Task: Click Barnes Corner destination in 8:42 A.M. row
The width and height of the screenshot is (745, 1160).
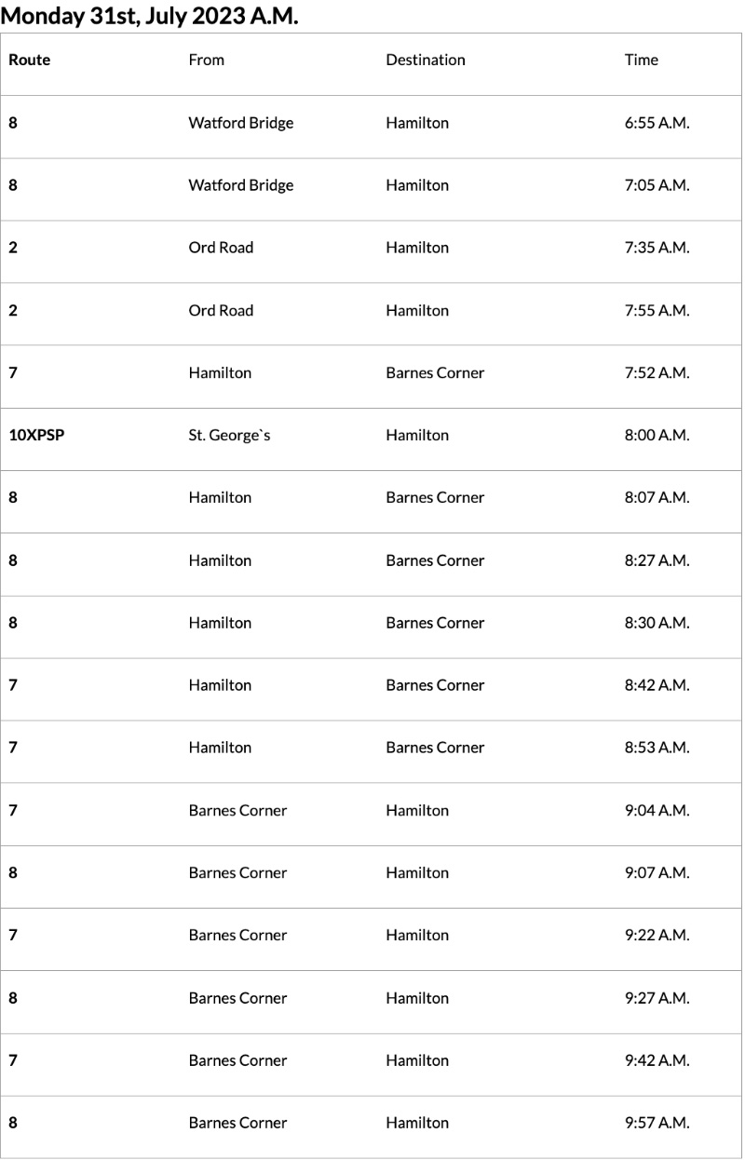Action: (435, 685)
